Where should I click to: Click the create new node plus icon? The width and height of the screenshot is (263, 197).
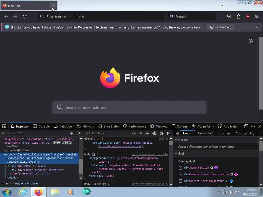pos(72,133)
